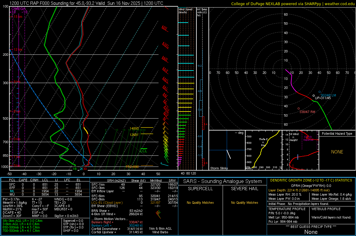
Task: Click the SARS - Sounding Analogue System title
Action: coord(223,181)
